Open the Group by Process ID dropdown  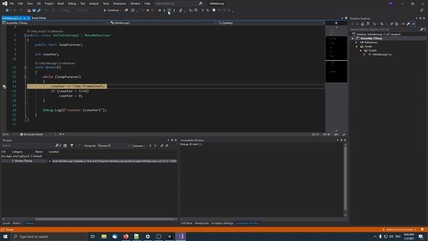[x=114, y=146]
